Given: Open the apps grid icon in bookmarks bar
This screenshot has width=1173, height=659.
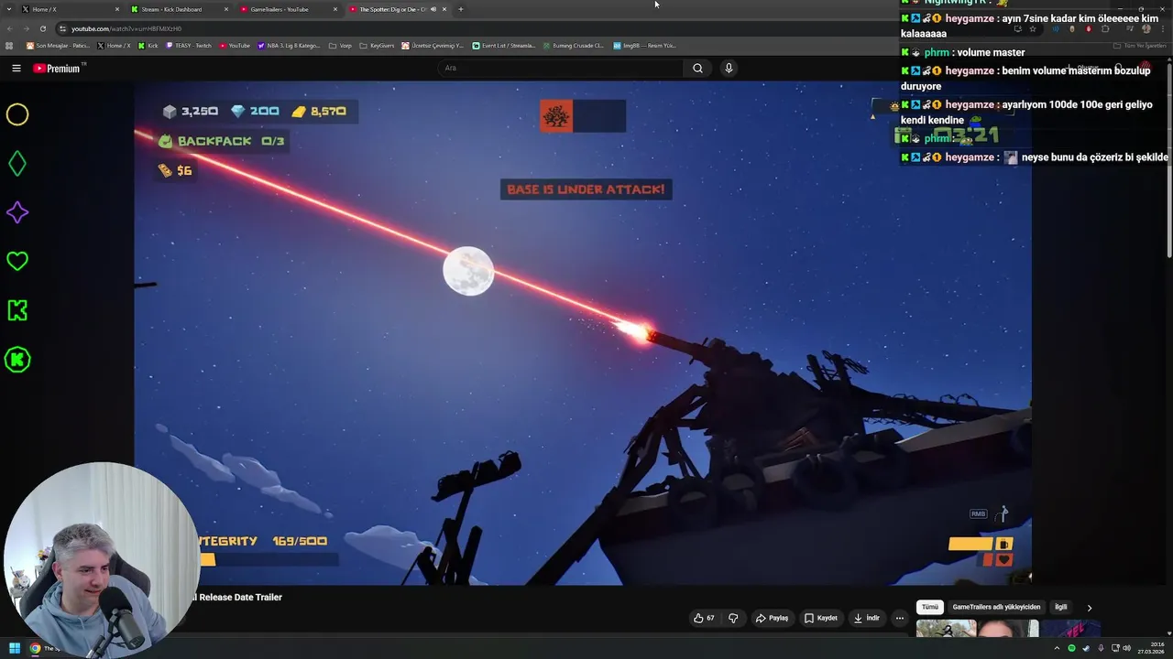Looking at the screenshot, I should coord(9,45).
